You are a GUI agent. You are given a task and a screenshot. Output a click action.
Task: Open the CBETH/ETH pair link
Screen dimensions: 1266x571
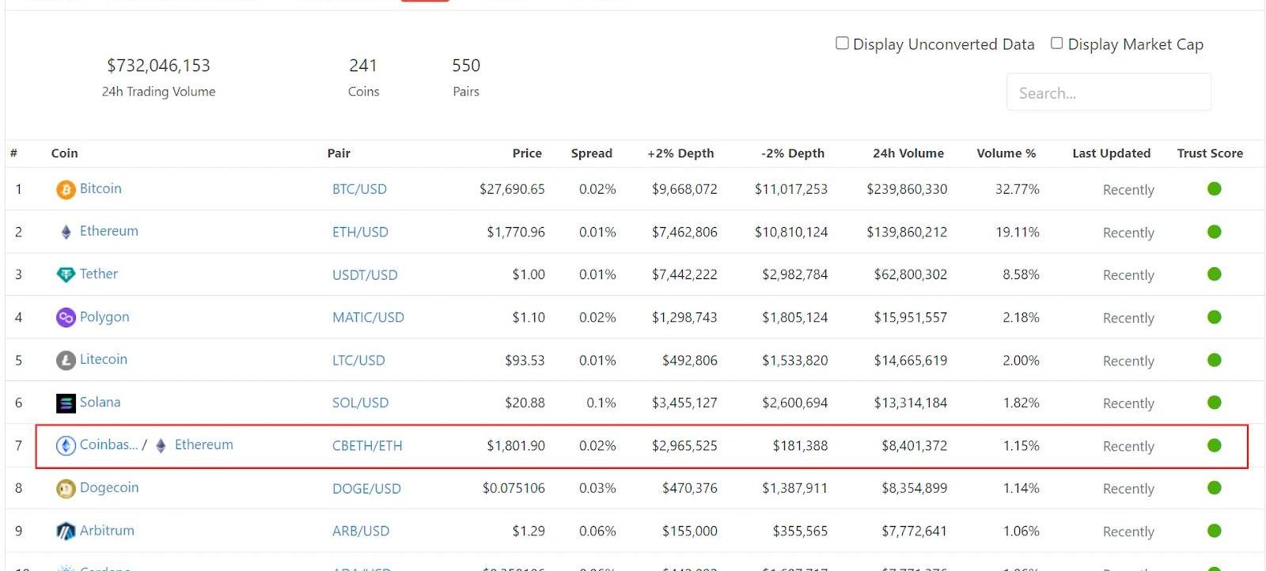tap(367, 446)
